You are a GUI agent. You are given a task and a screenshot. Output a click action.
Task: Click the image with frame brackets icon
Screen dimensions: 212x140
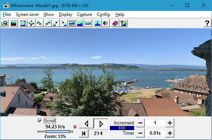[23, 23]
